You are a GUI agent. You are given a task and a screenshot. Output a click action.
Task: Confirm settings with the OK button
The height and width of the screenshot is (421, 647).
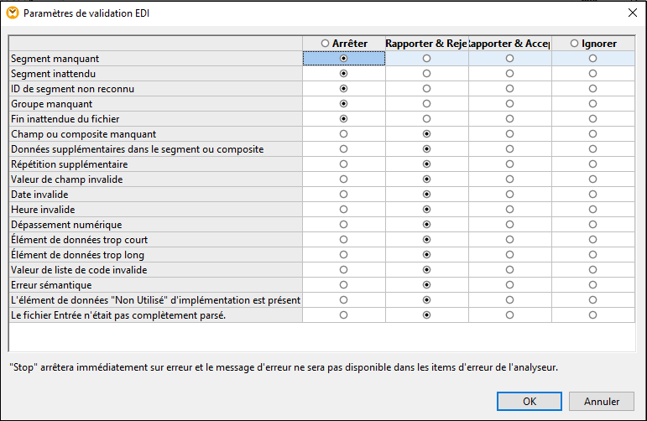pyautogui.click(x=530, y=401)
